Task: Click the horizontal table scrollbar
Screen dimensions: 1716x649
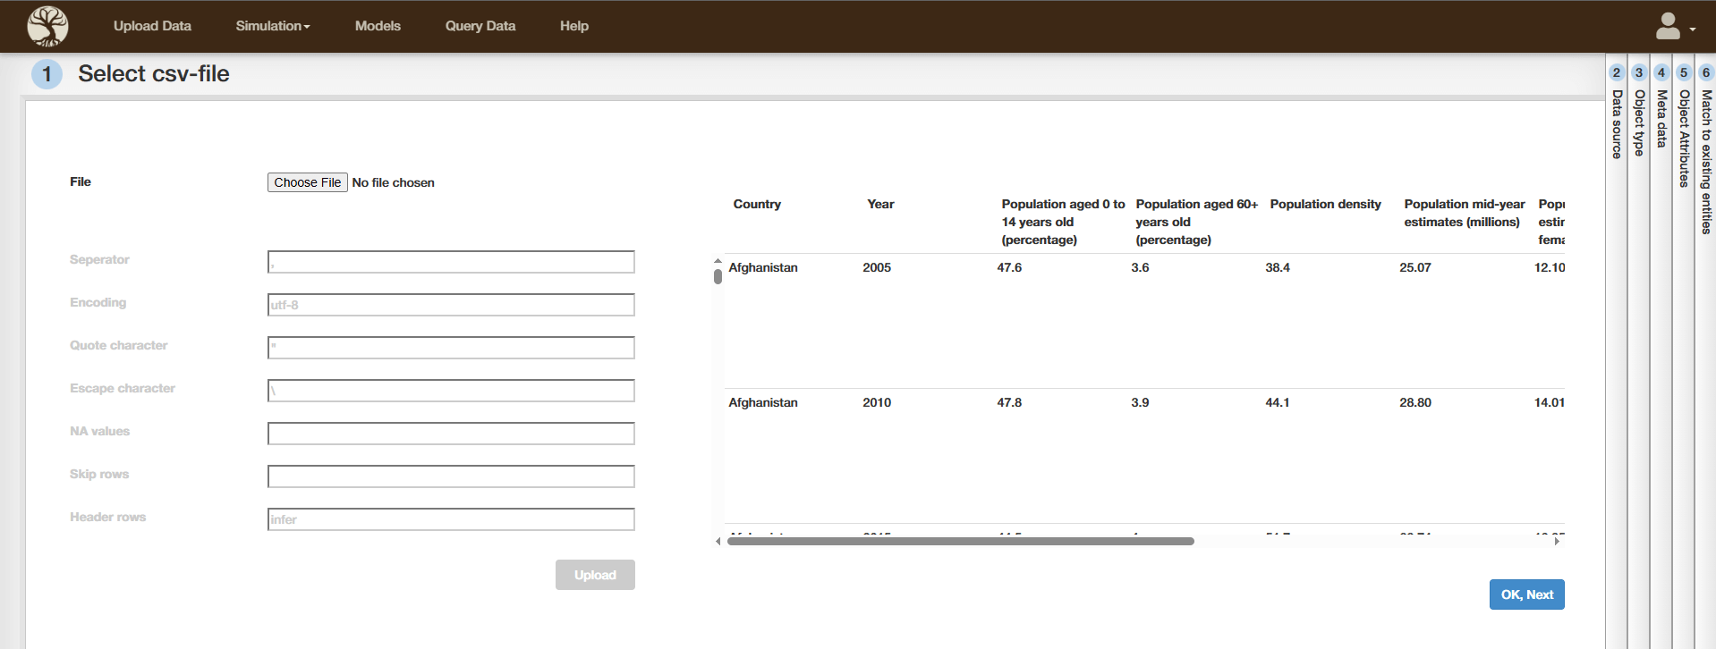Action: click(960, 541)
